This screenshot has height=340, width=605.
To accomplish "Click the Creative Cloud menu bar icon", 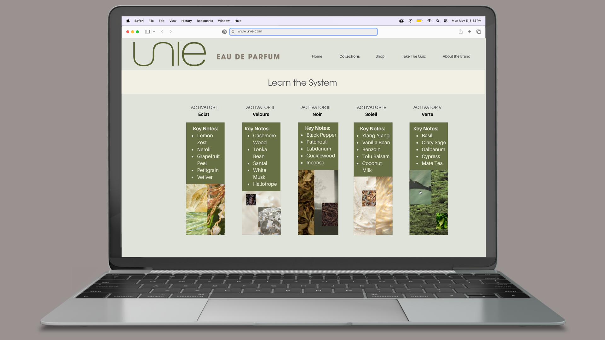I will click(401, 21).
